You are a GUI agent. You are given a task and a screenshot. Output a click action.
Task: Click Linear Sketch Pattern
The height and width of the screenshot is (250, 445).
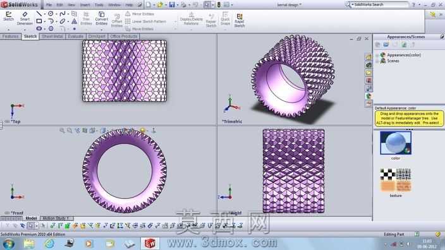click(x=145, y=21)
